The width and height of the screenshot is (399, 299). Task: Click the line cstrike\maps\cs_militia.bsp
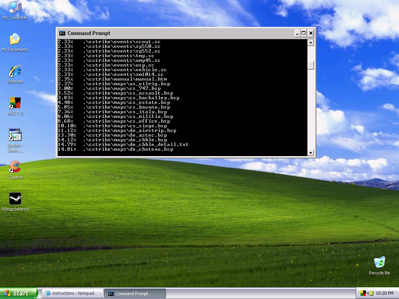tap(128, 116)
